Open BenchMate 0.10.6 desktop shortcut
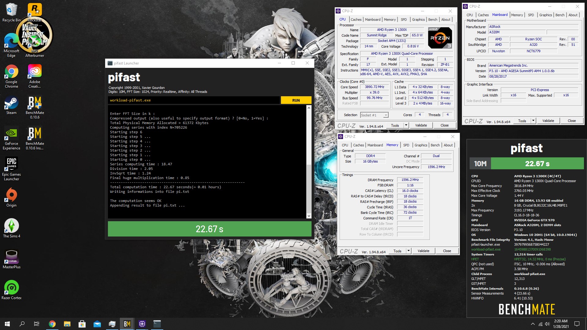 point(35,107)
